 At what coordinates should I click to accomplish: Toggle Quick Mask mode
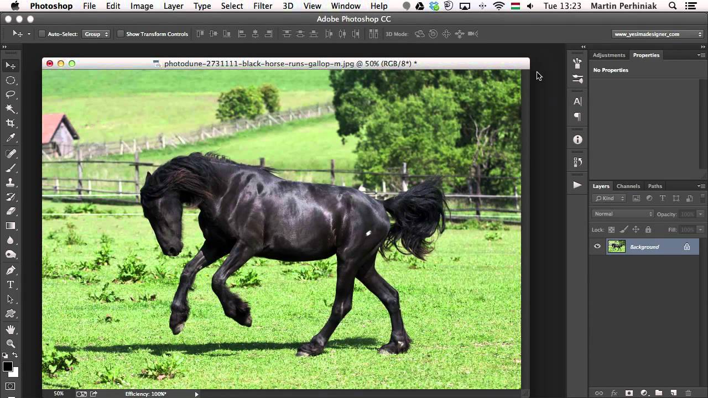[x=11, y=386]
